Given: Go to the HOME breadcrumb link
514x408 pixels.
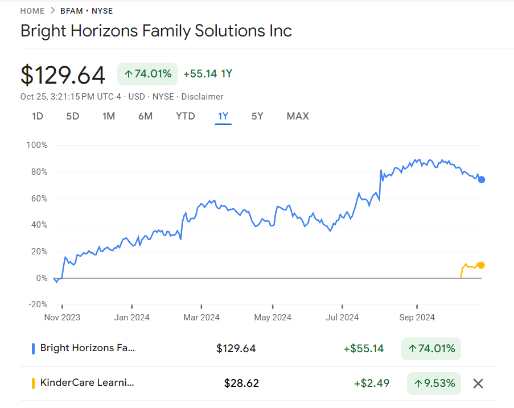Looking at the screenshot, I should pyautogui.click(x=32, y=11).
